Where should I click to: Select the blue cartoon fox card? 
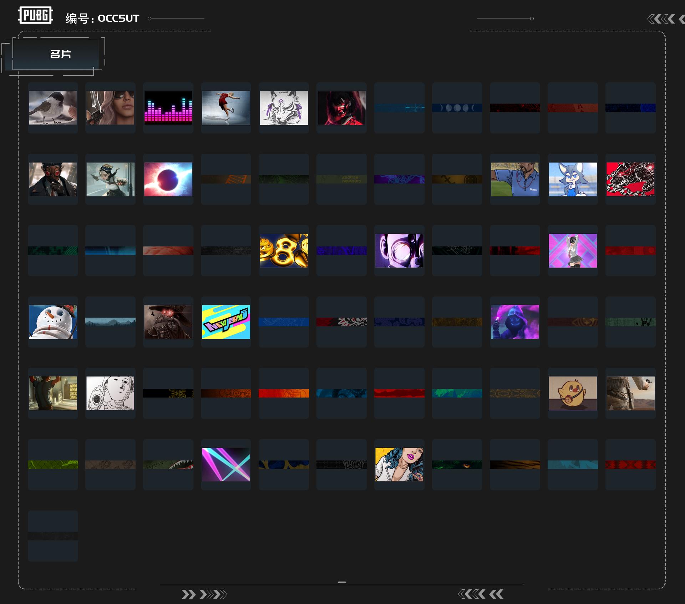point(573,179)
